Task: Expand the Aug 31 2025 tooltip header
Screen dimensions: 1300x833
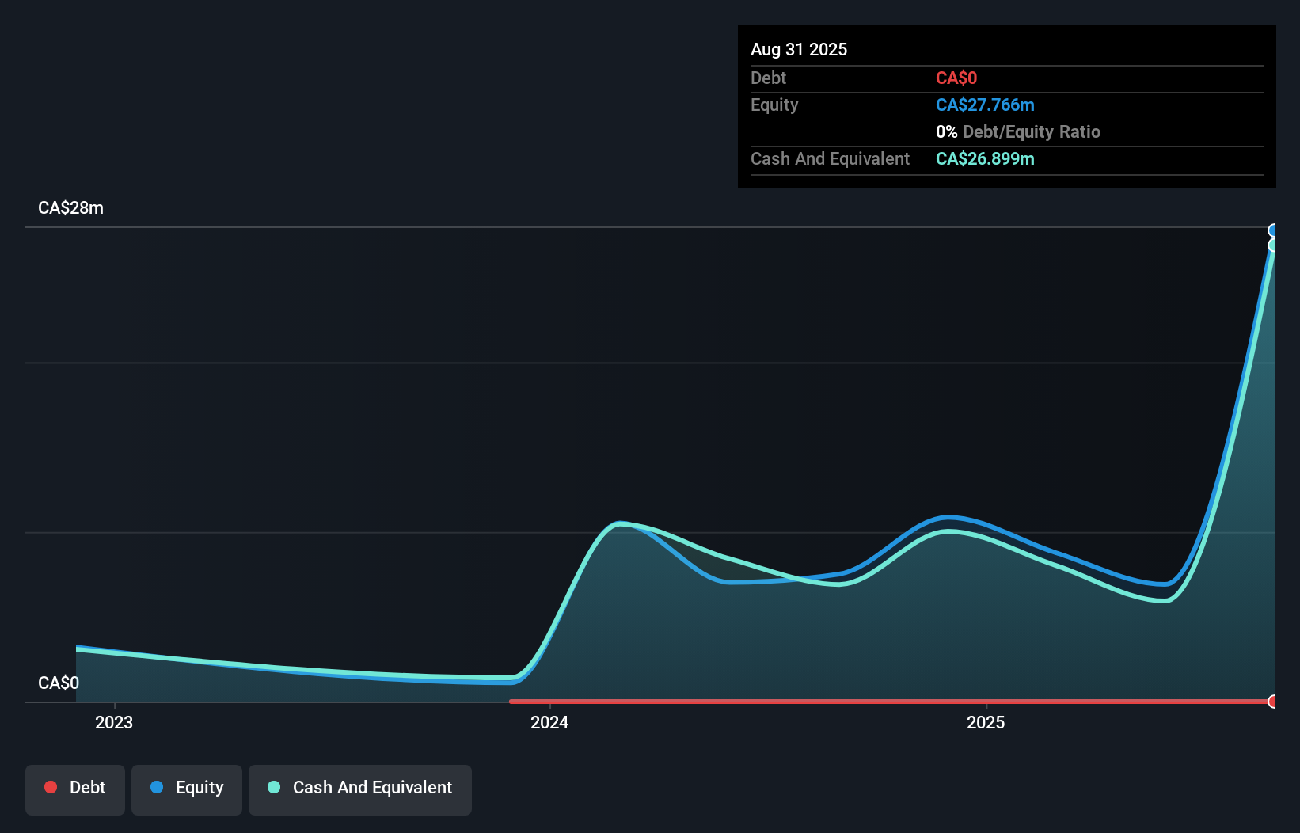Action: pos(799,49)
